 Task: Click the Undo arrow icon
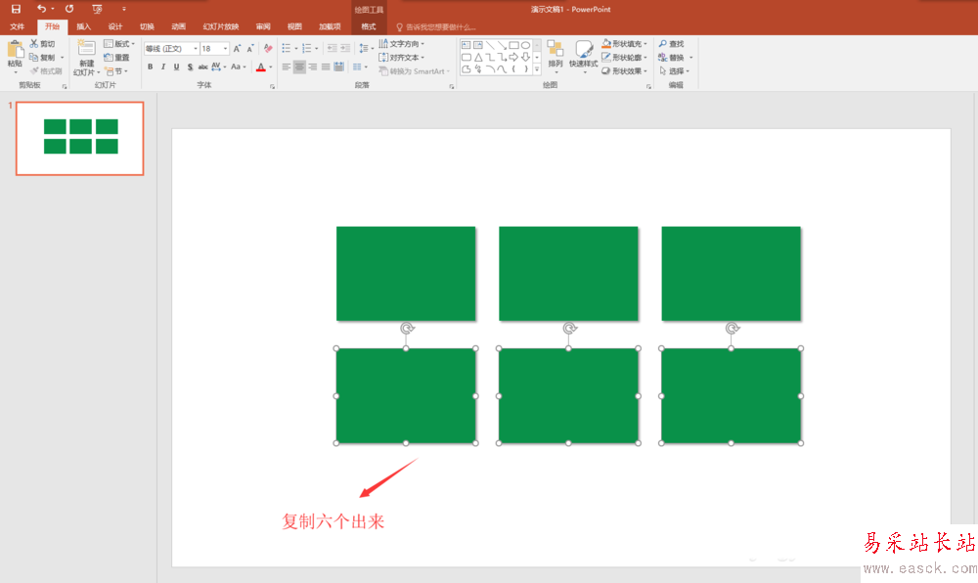41,8
